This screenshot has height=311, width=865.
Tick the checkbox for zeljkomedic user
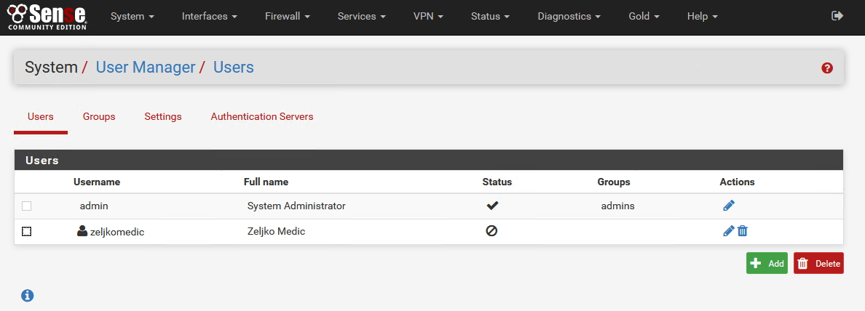coord(26,232)
